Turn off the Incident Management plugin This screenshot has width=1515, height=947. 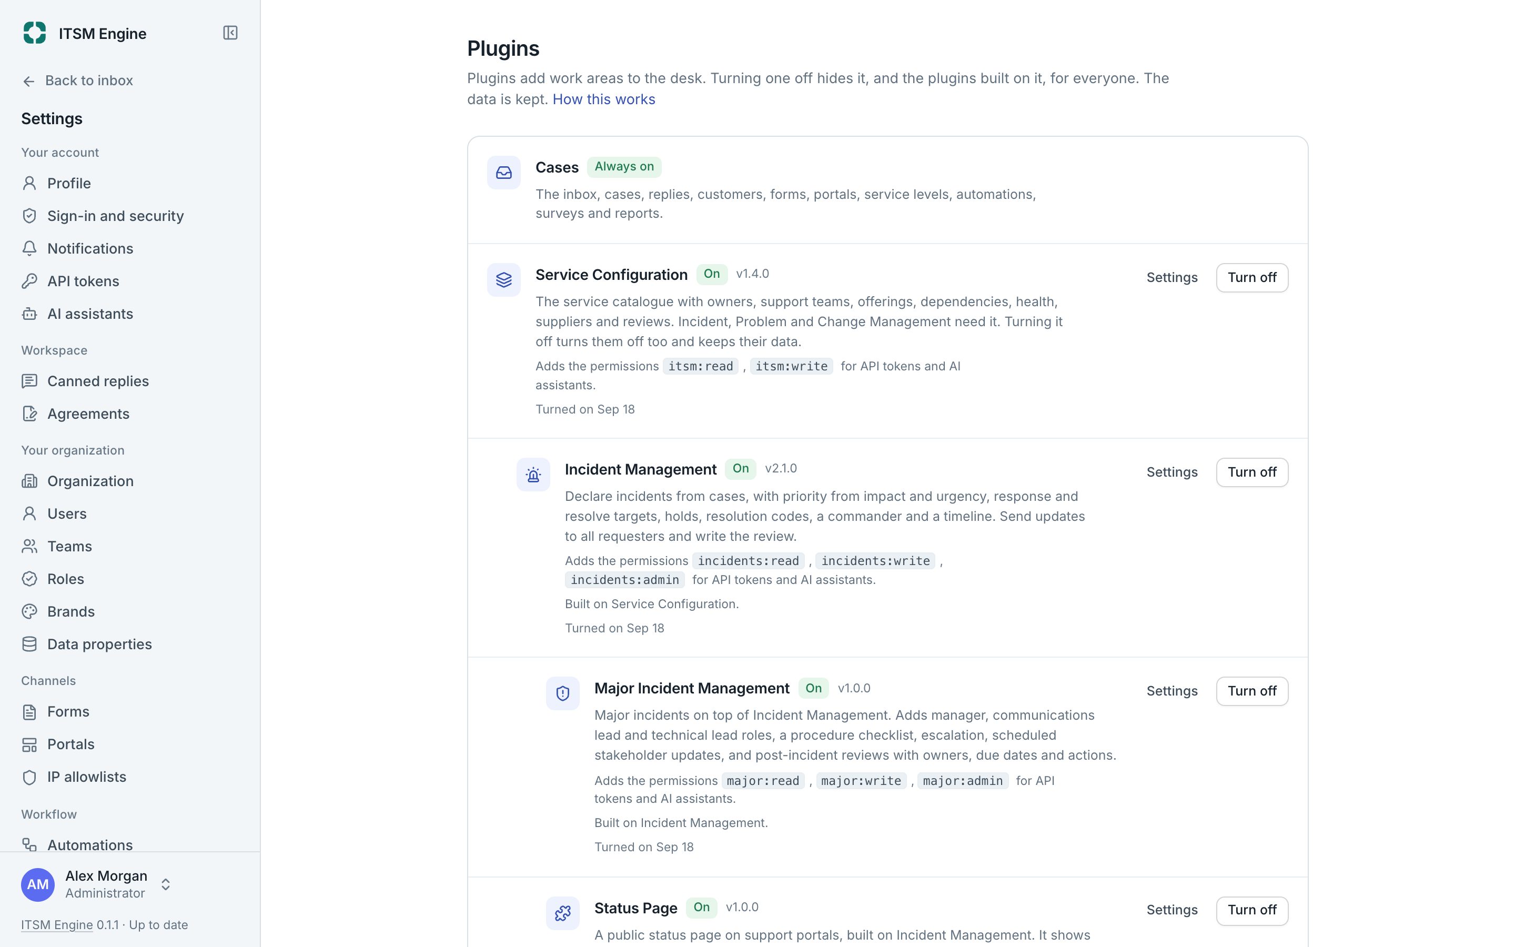[1252, 472]
